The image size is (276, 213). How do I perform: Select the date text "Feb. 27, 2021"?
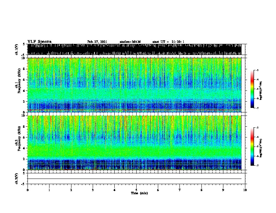(x=97, y=42)
